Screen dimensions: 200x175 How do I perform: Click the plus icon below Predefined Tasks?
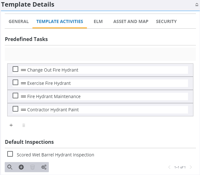pos(11,125)
